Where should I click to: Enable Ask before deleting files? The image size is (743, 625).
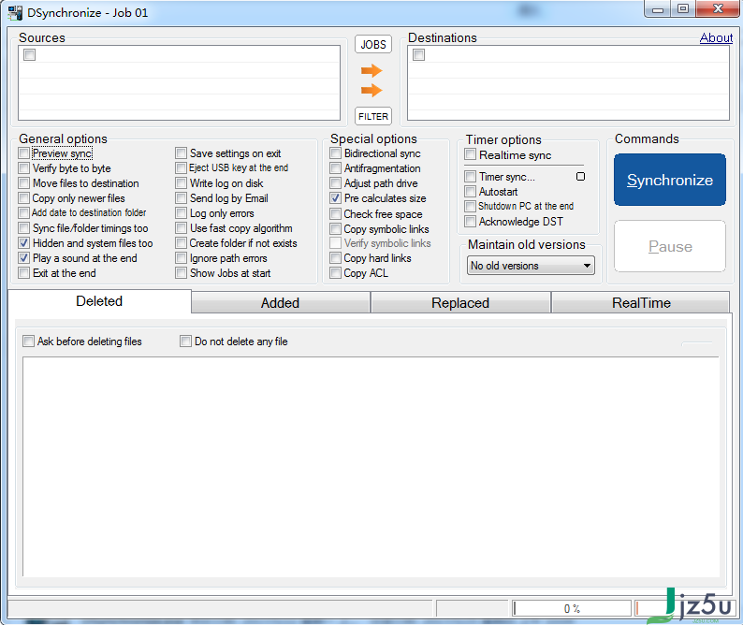pyautogui.click(x=29, y=342)
